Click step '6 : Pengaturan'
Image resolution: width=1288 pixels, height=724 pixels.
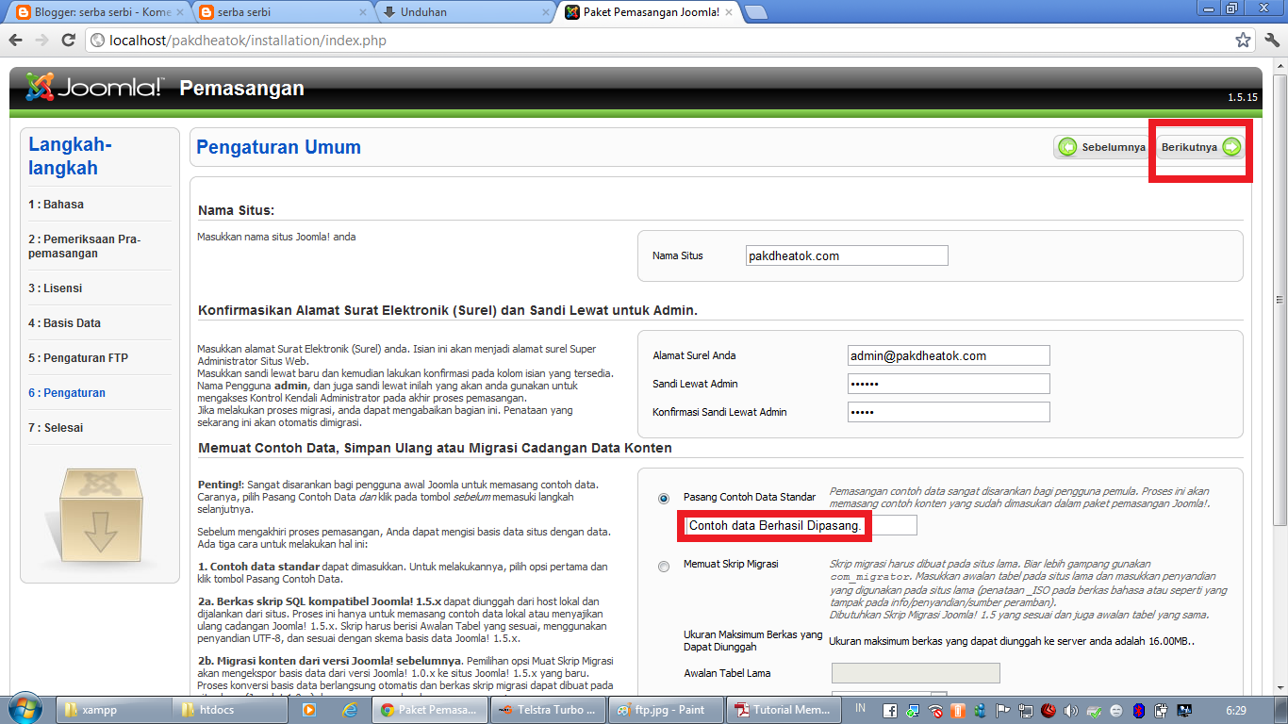point(66,393)
